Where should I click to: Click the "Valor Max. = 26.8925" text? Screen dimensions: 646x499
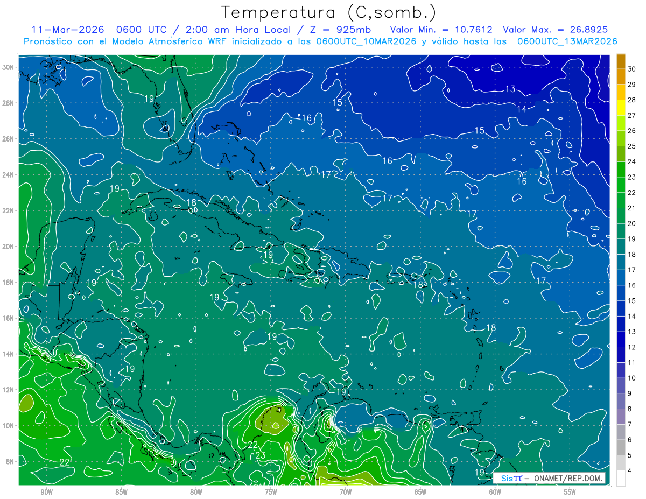click(x=555, y=30)
